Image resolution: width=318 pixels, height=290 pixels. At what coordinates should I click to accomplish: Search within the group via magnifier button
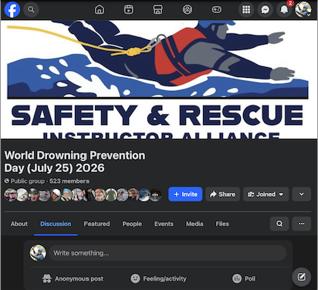pos(279,224)
